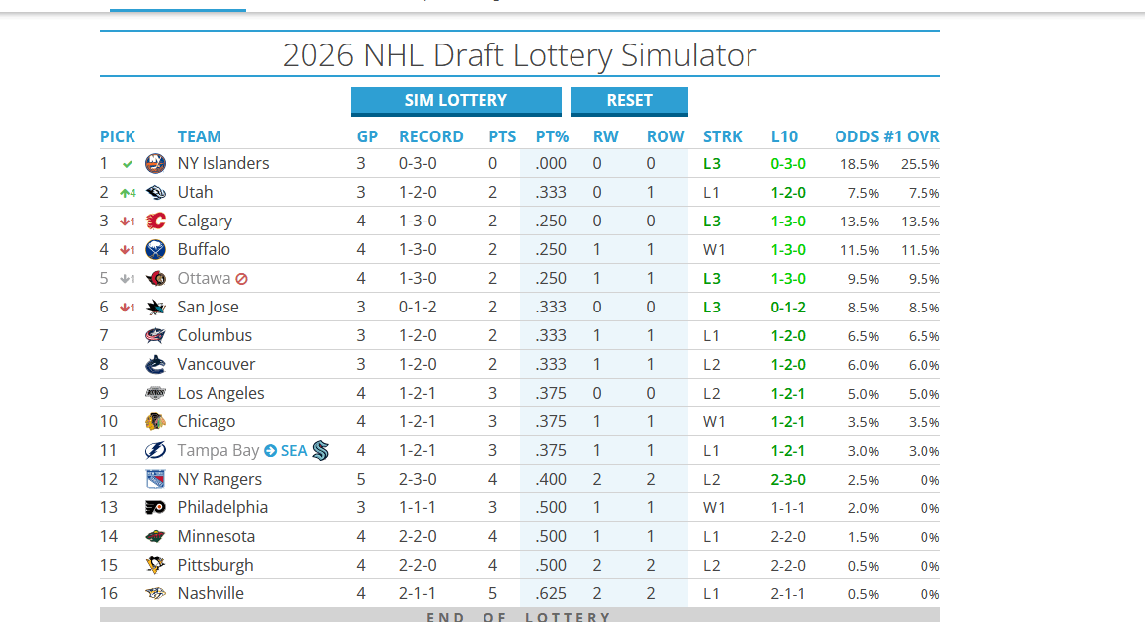1145x622 pixels.
Task: Click the Seattle Kraken logo icon
Action: tap(321, 451)
